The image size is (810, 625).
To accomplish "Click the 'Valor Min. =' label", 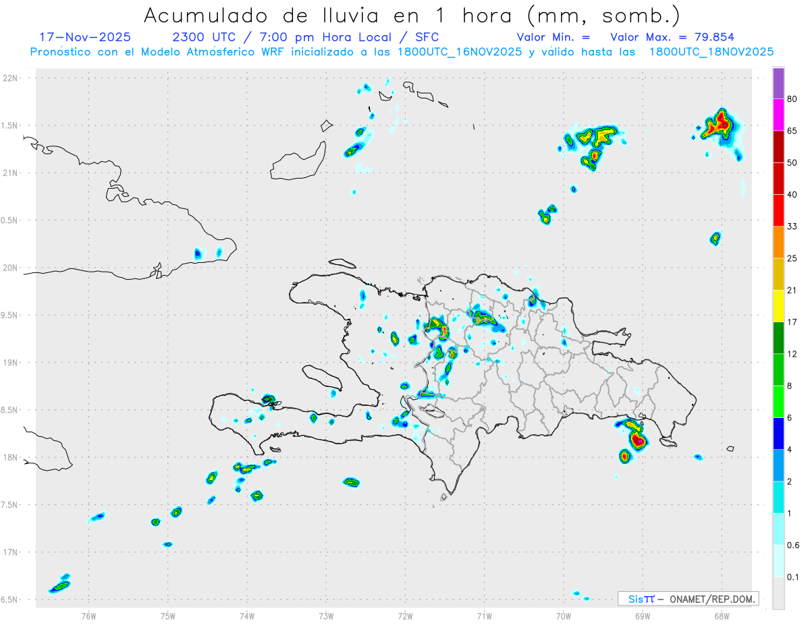I will (553, 38).
